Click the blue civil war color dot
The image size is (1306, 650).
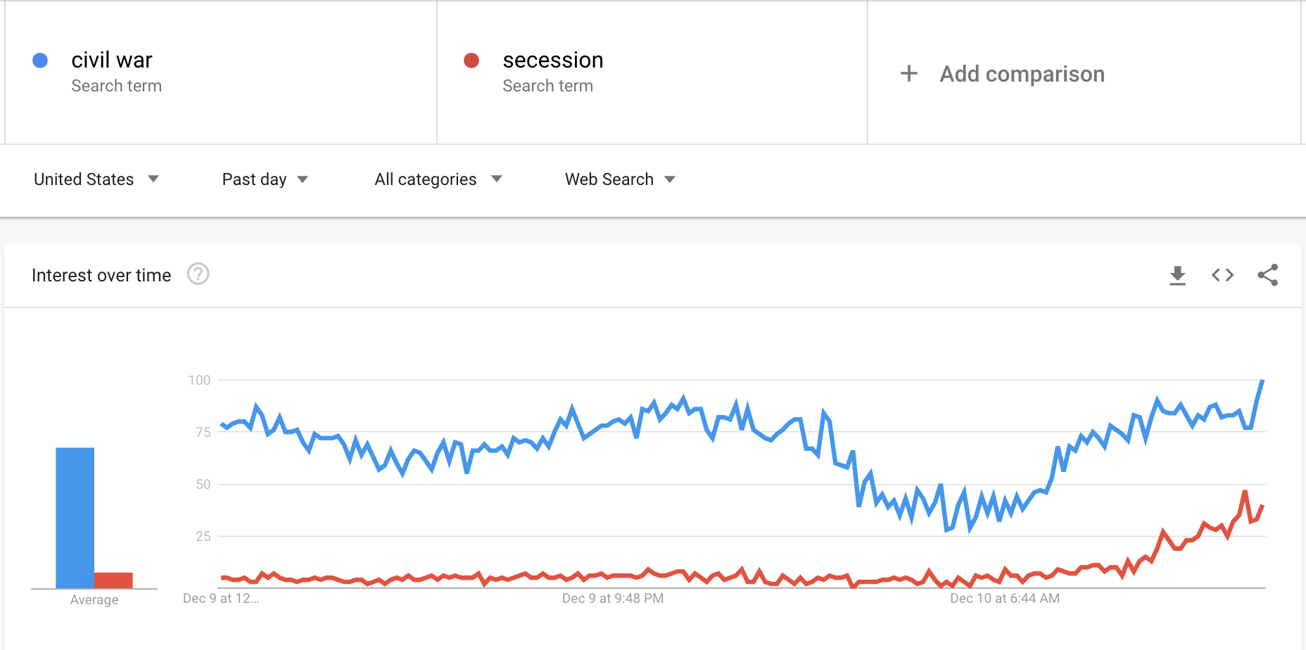(40, 60)
